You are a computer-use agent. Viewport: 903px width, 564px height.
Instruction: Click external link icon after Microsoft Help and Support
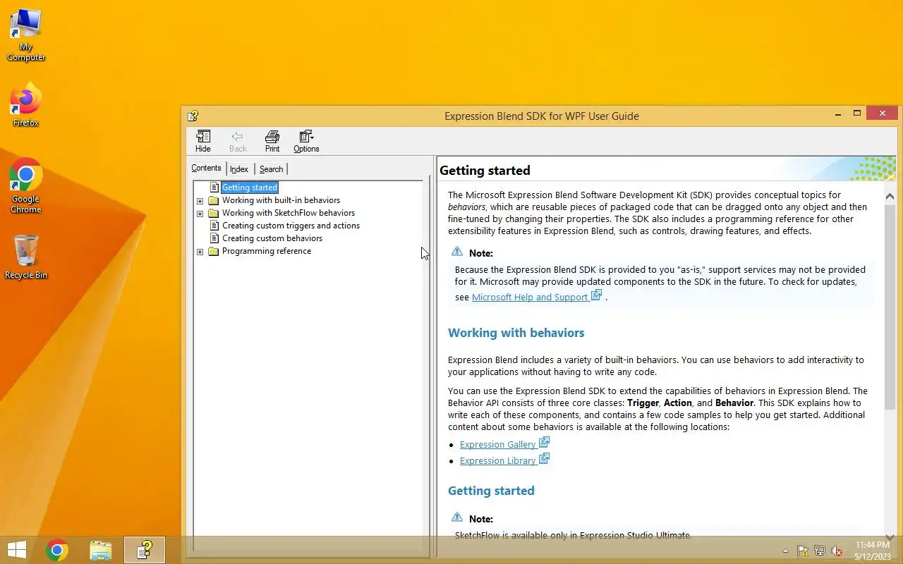point(596,295)
